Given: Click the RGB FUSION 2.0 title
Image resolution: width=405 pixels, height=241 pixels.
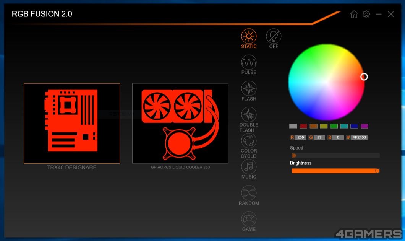Looking at the screenshot, I should (42, 14).
